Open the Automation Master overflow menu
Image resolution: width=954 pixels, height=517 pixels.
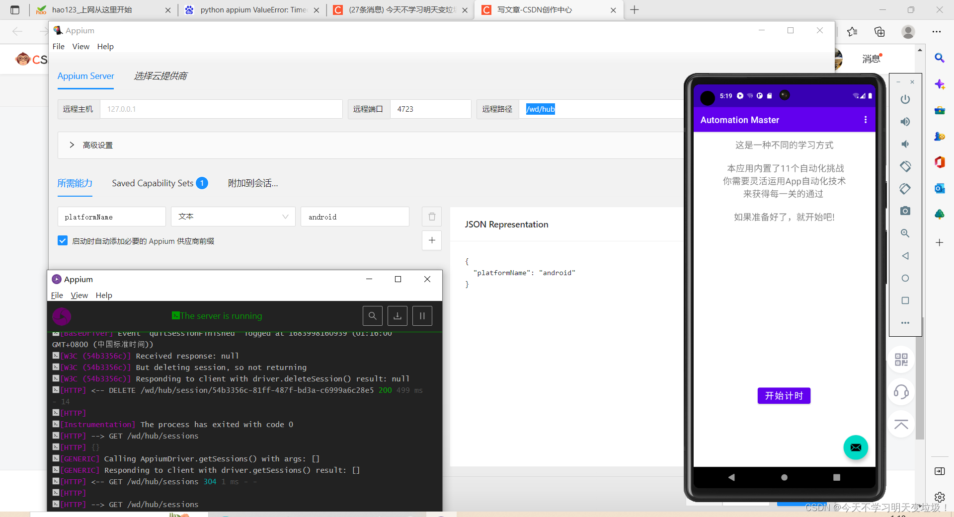865,120
